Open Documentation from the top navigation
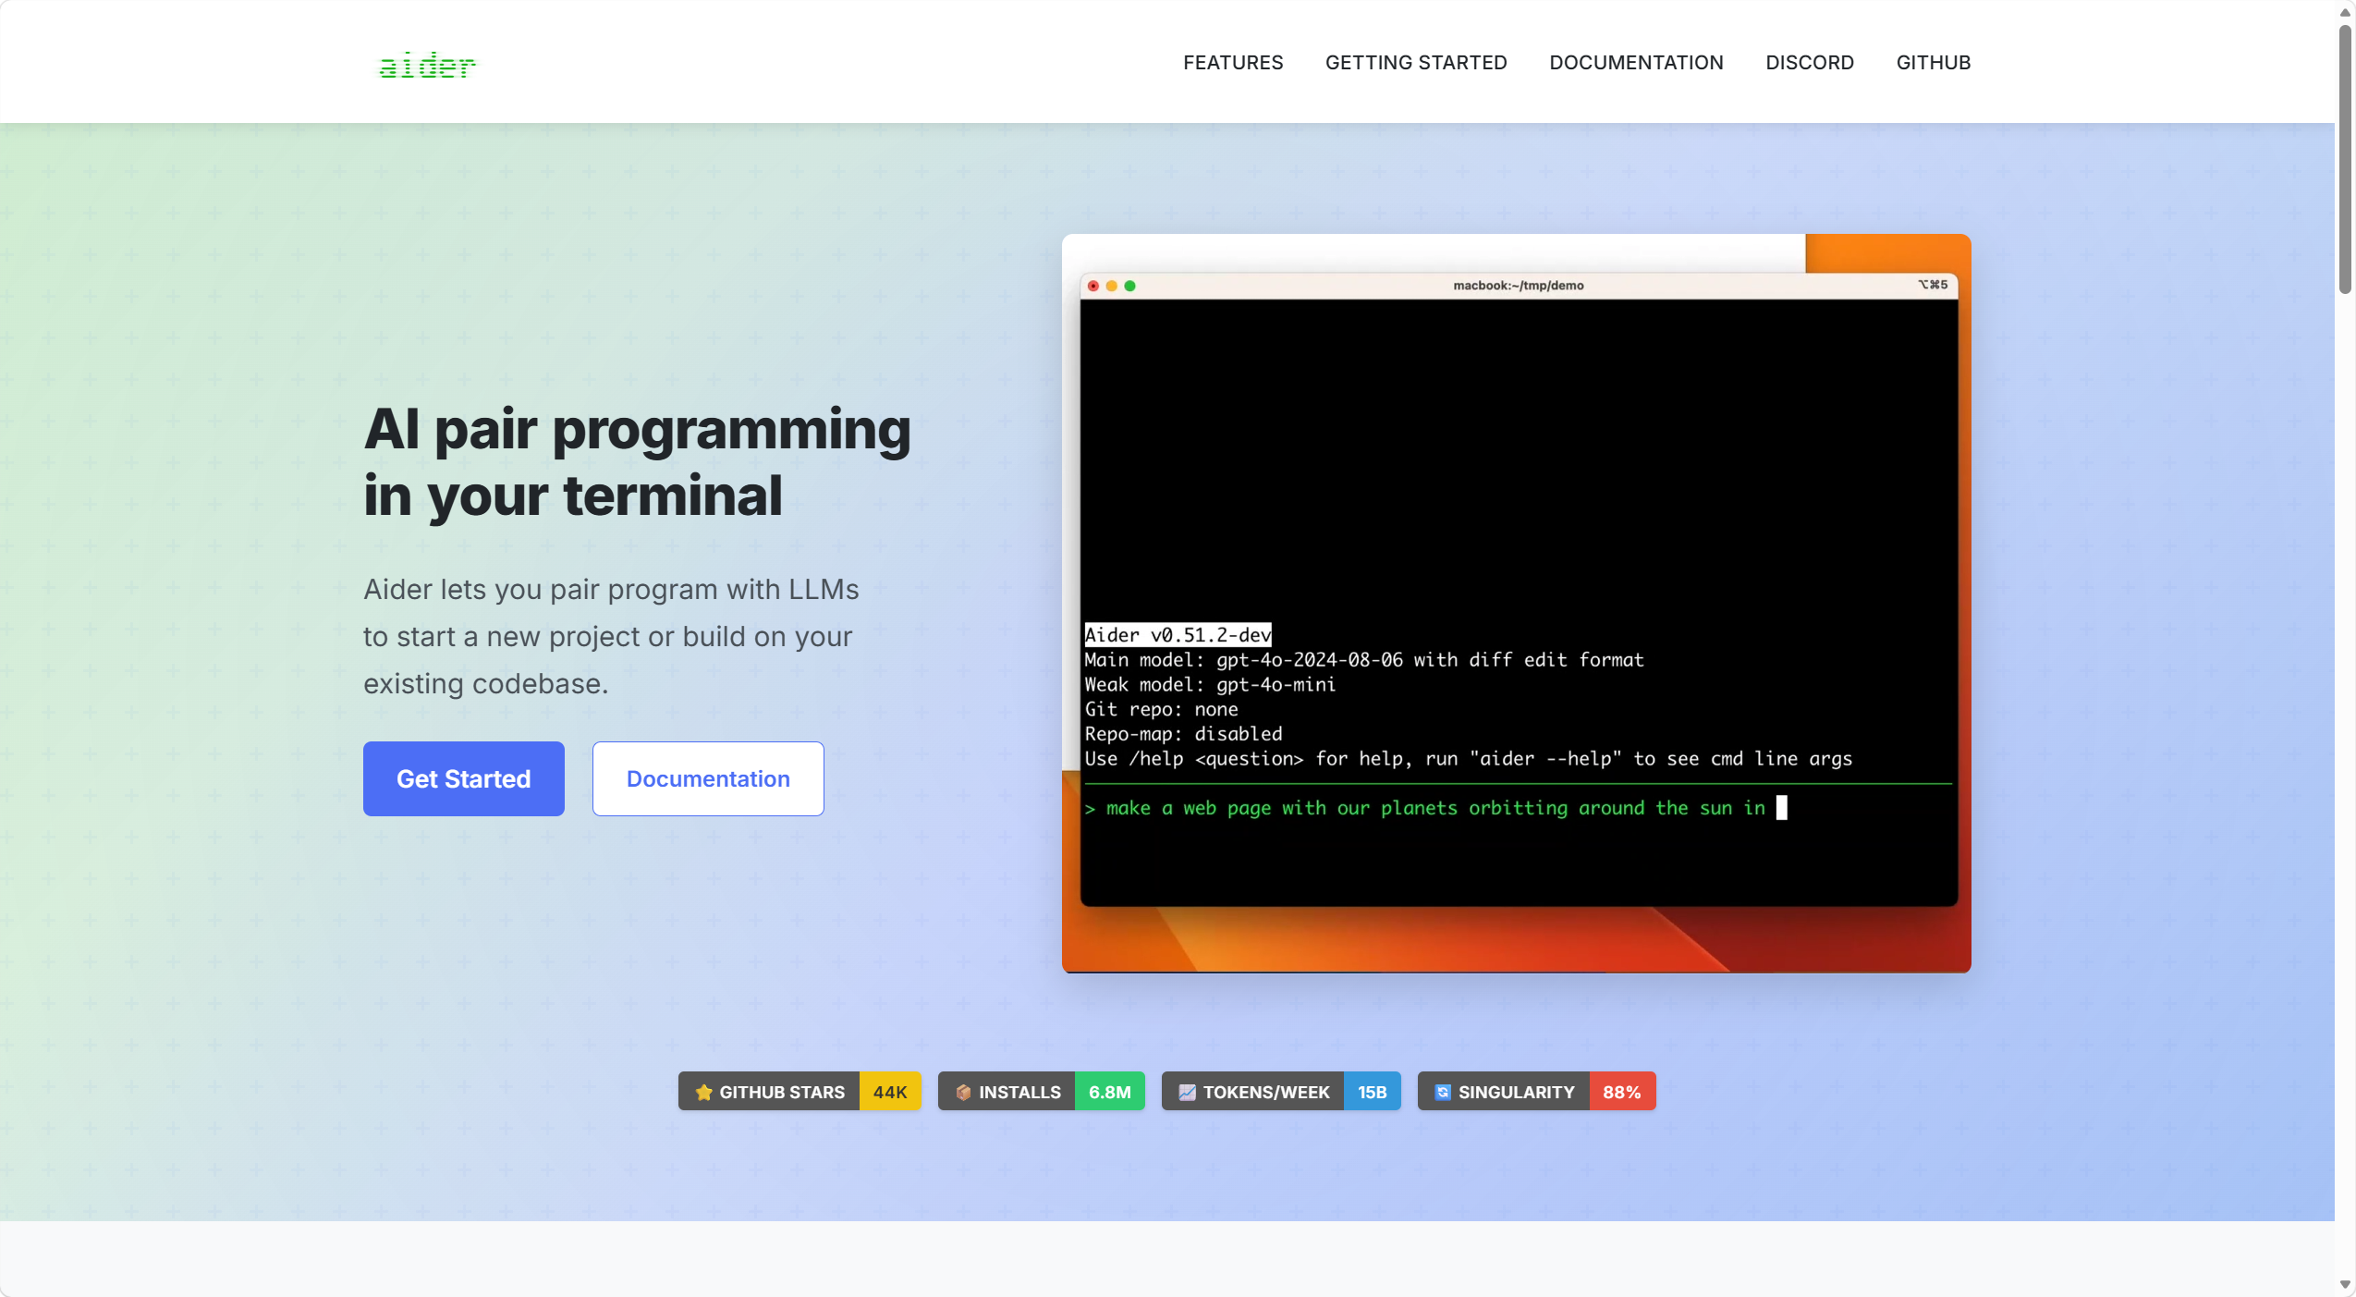The width and height of the screenshot is (2356, 1297). pyautogui.click(x=1636, y=62)
